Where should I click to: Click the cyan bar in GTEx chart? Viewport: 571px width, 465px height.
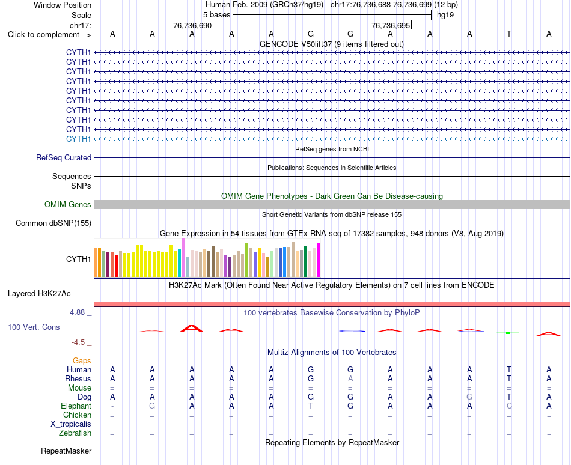(x=180, y=263)
